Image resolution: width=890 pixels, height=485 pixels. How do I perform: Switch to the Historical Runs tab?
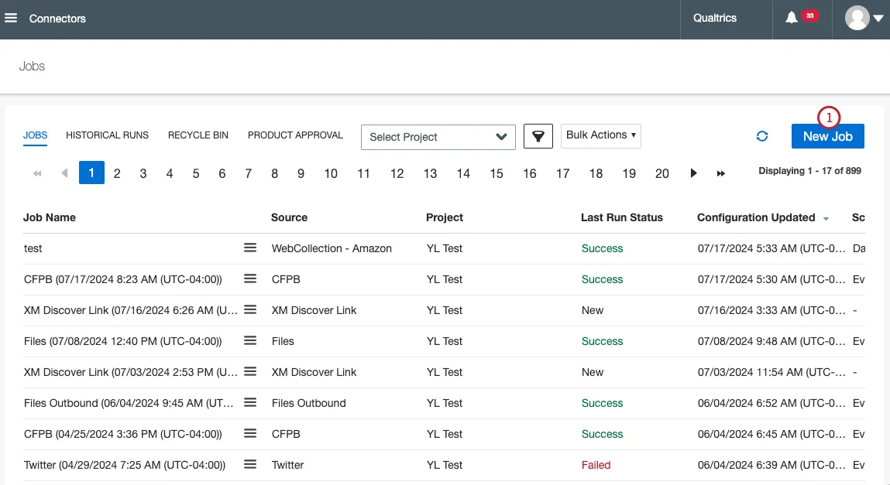click(107, 135)
